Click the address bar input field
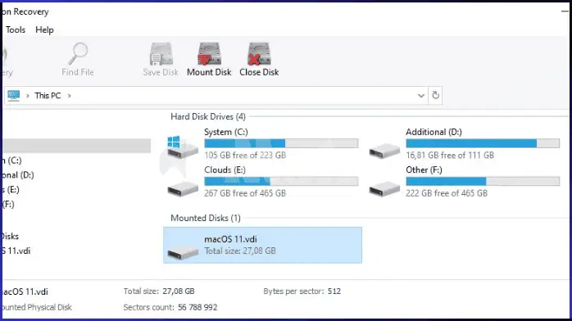This screenshot has width=572, height=321. pyautogui.click(x=216, y=96)
